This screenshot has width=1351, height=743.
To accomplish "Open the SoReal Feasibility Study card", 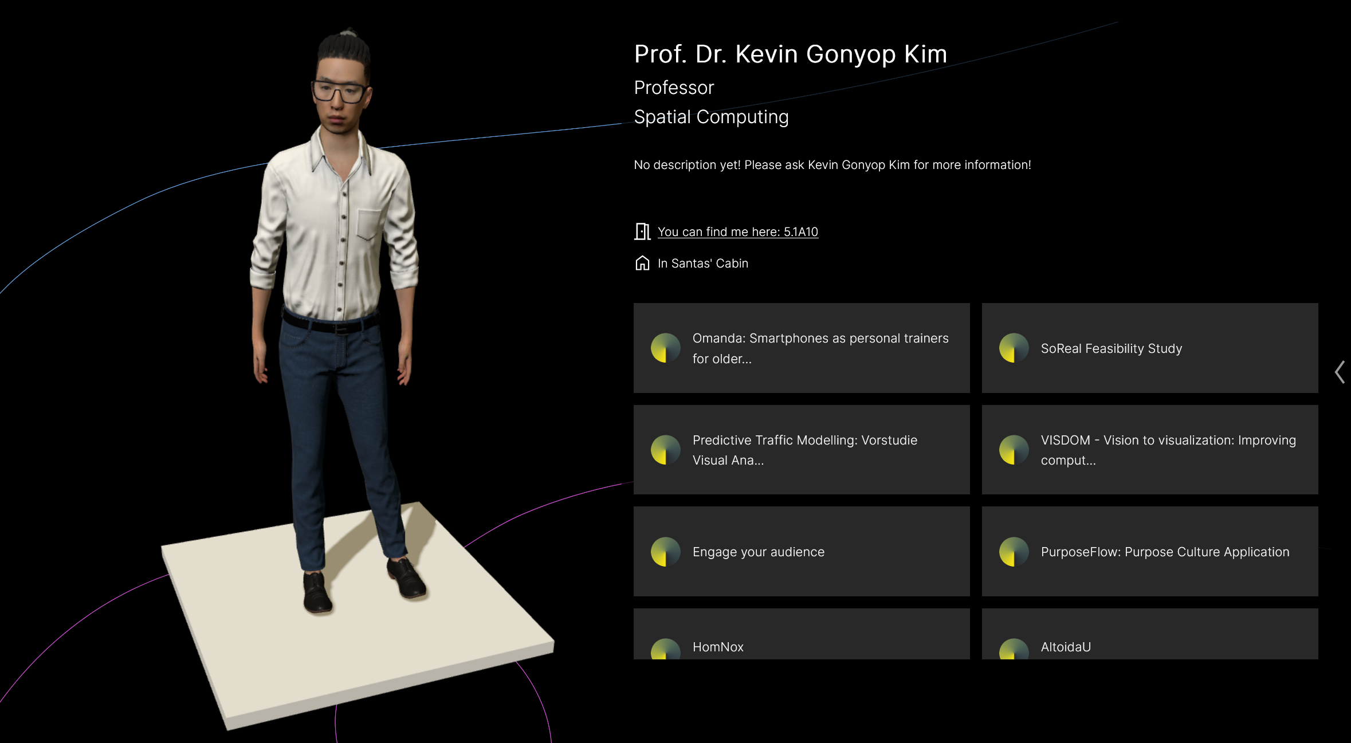I will pyautogui.click(x=1150, y=348).
